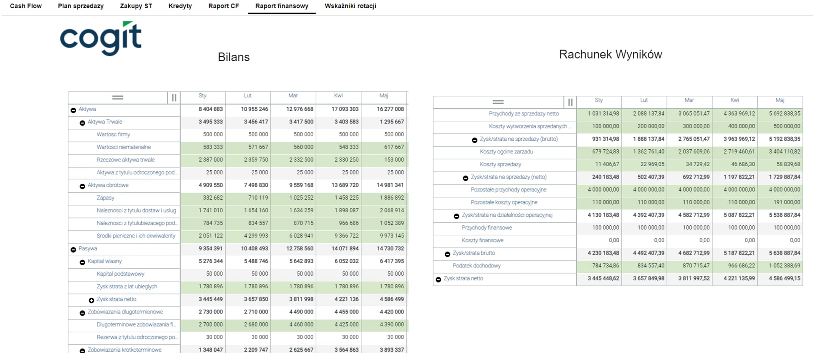This screenshot has height=353, width=813.
Task: Select Naleznosci z tytulu dostaw i uslug
Action: click(x=137, y=211)
